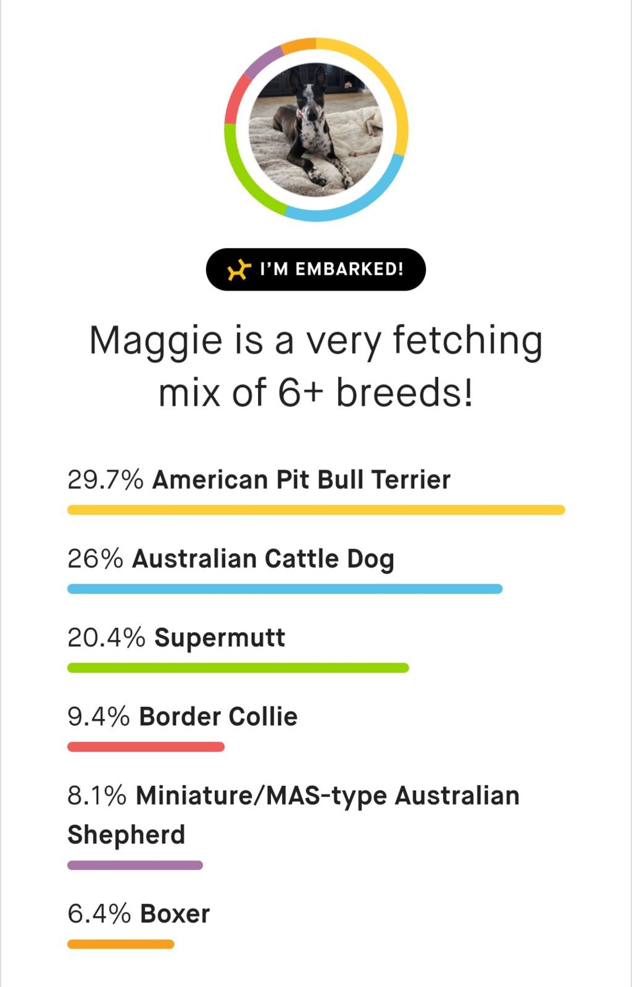Screen dimensions: 632x987
Task: Select the American Pit Bull Terrier breed label
Action: coord(301,479)
